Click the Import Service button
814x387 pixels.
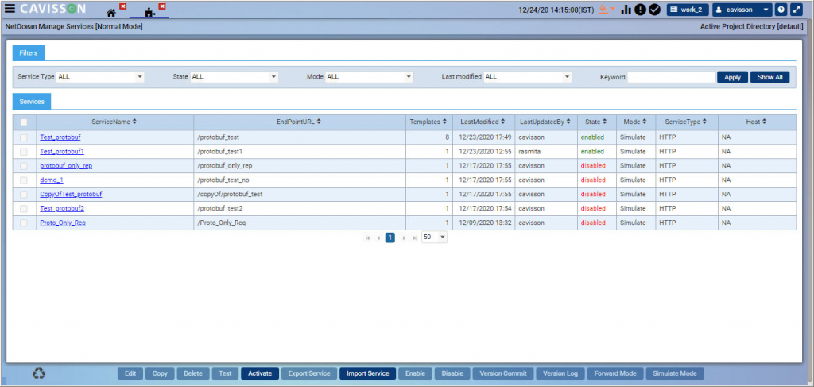point(368,373)
